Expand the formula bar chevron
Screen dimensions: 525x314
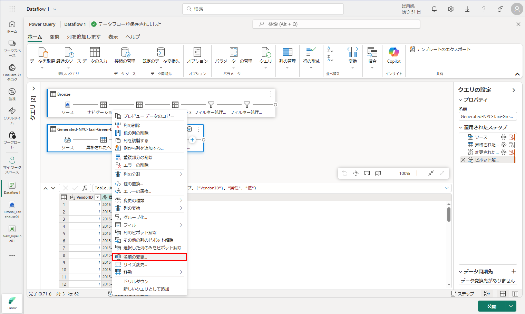447,188
